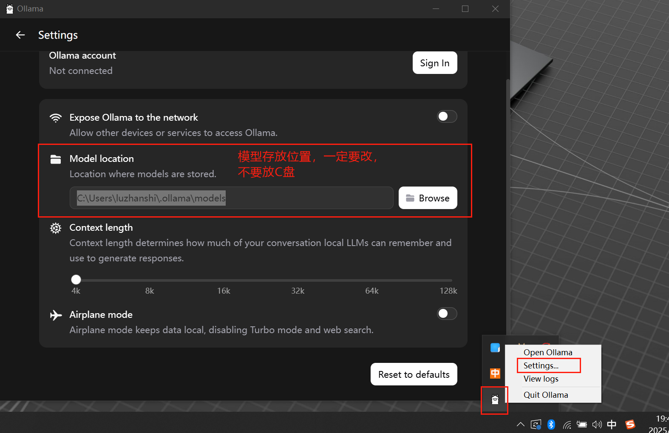669x433 pixels.
Task: Click the orange 中 tray icon
Action: tap(495, 374)
